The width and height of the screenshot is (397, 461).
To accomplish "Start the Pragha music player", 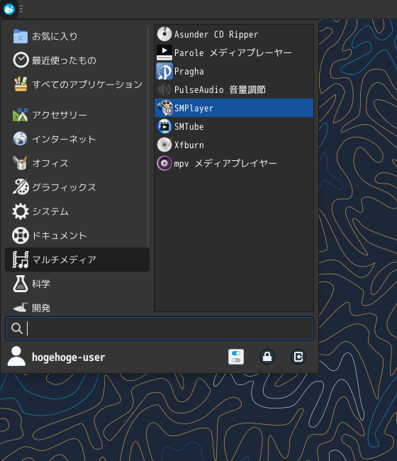I will coord(234,71).
